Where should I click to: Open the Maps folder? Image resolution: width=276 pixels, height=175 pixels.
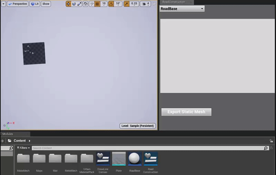coord(39,163)
